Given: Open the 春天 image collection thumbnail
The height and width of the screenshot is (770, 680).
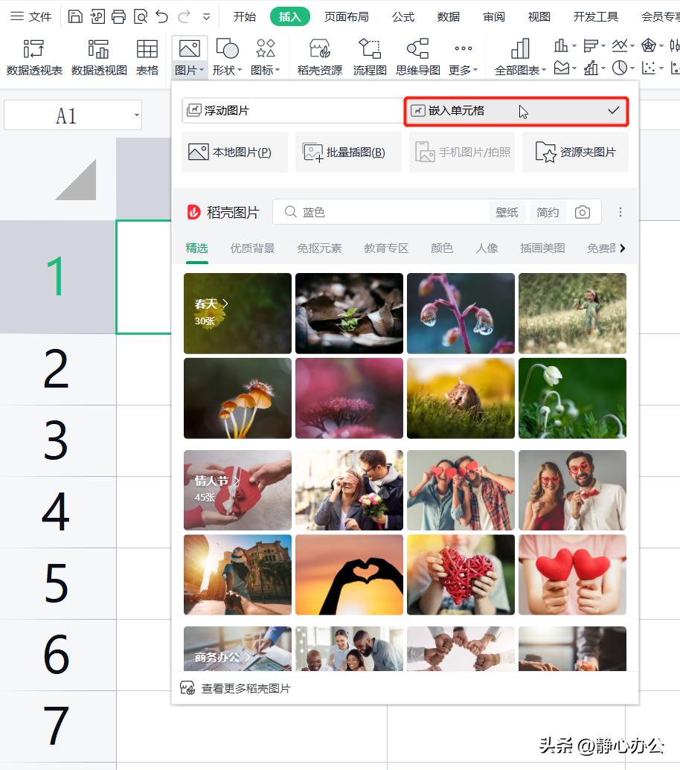Looking at the screenshot, I should [x=237, y=312].
